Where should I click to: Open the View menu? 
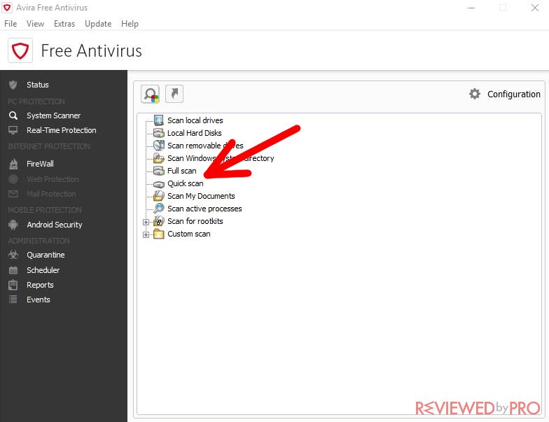point(35,24)
